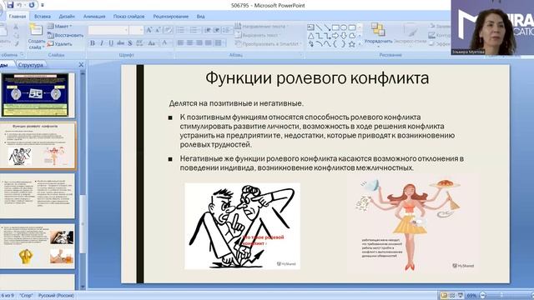Viewport: 534px width, 300px height.
Task: Click the arguing men cartoon image
Action: (243, 226)
